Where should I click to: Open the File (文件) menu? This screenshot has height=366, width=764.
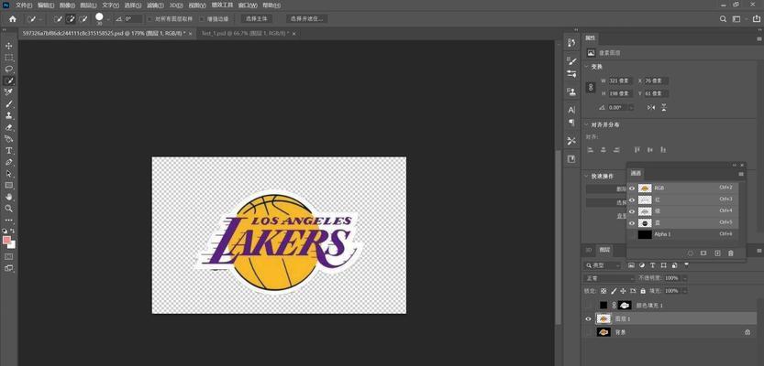[24, 5]
